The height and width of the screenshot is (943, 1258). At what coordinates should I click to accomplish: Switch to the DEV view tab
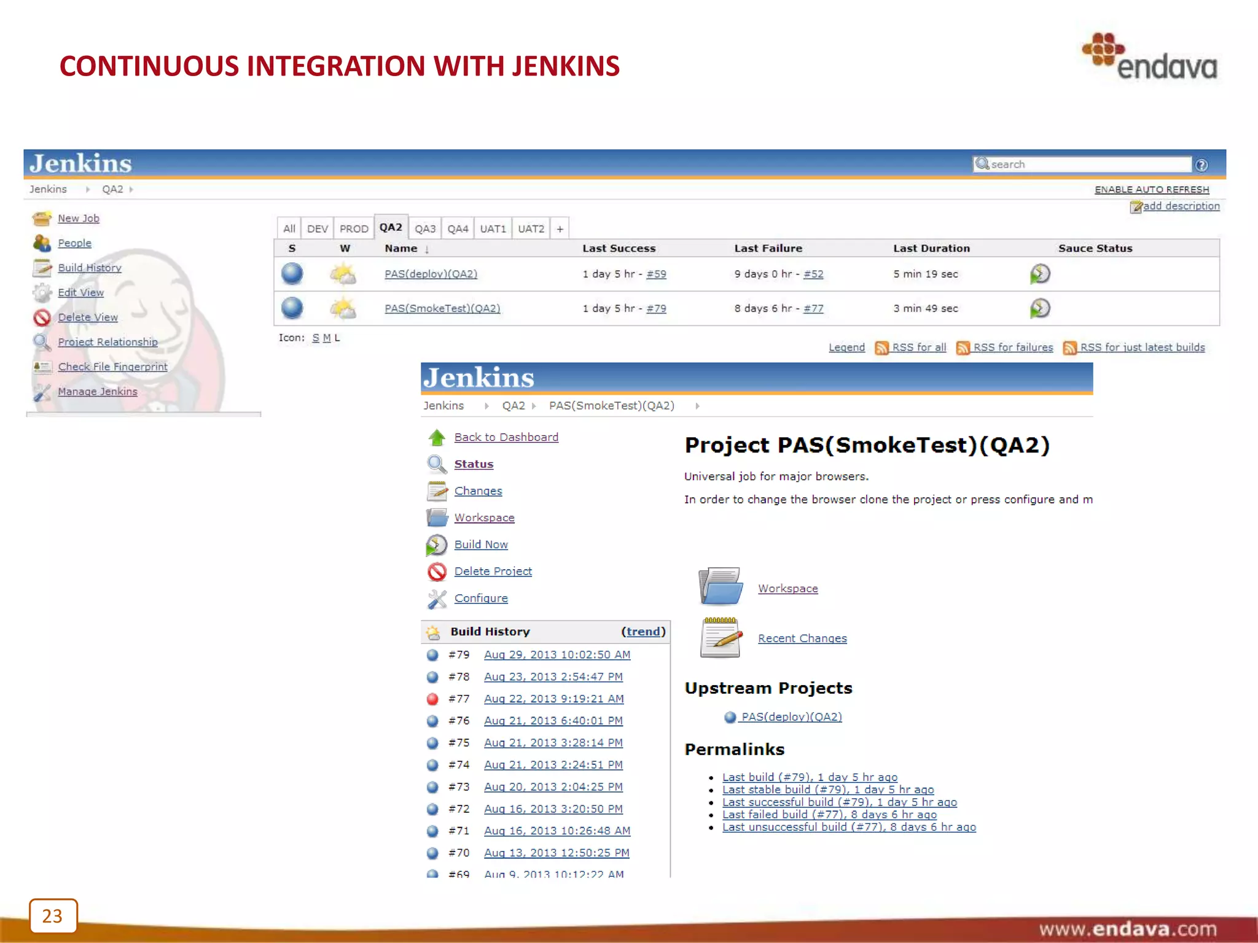pos(318,228)
